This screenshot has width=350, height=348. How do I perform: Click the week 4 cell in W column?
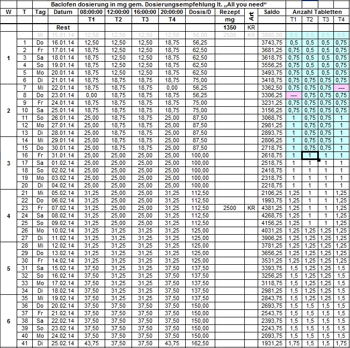click(x=8, y=215)
